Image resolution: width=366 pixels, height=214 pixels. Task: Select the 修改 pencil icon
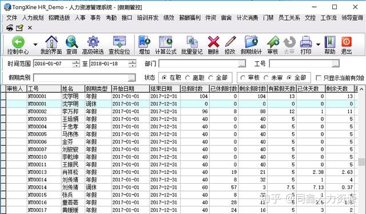(230, 42)
